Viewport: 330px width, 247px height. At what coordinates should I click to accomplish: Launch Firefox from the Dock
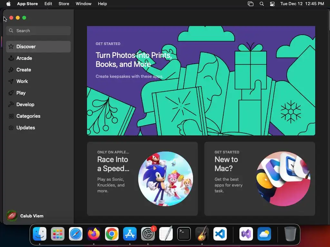click(x=94, y=234)
